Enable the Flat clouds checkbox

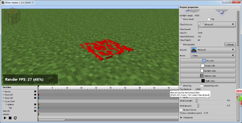pos(209,19)
